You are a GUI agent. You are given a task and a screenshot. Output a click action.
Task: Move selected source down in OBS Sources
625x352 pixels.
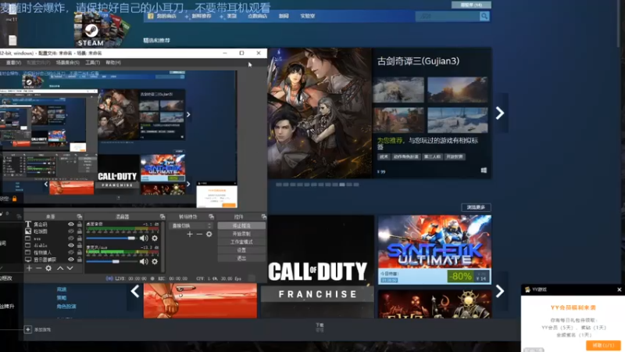pyautogui.click(x=70, y=268)
